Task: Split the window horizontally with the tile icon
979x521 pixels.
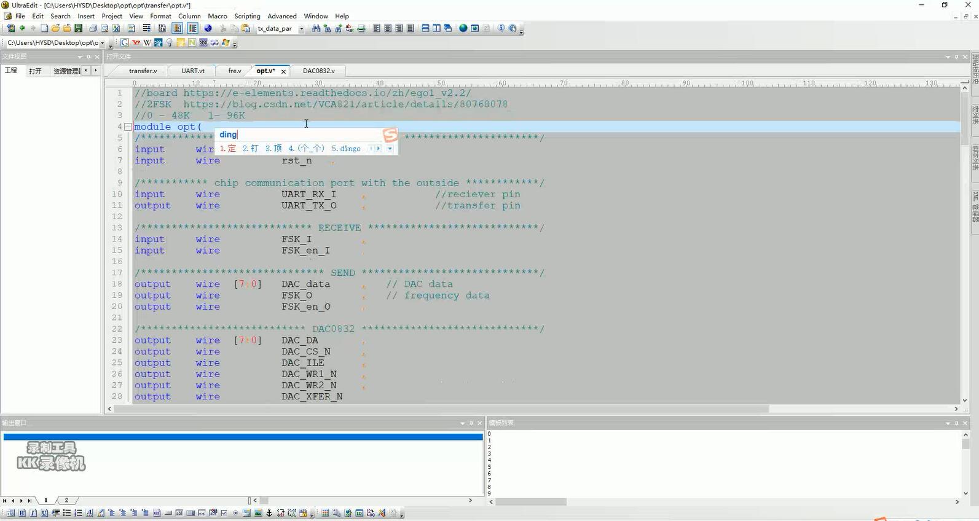Action: coord(425,28)
